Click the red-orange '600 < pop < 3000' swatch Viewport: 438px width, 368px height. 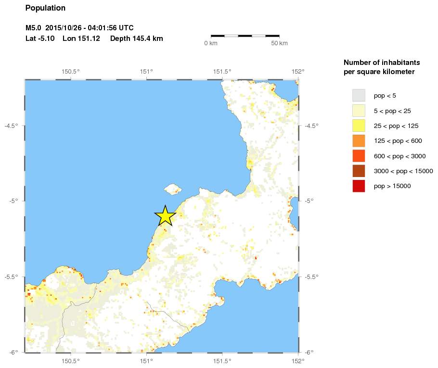tap(359, 156)
